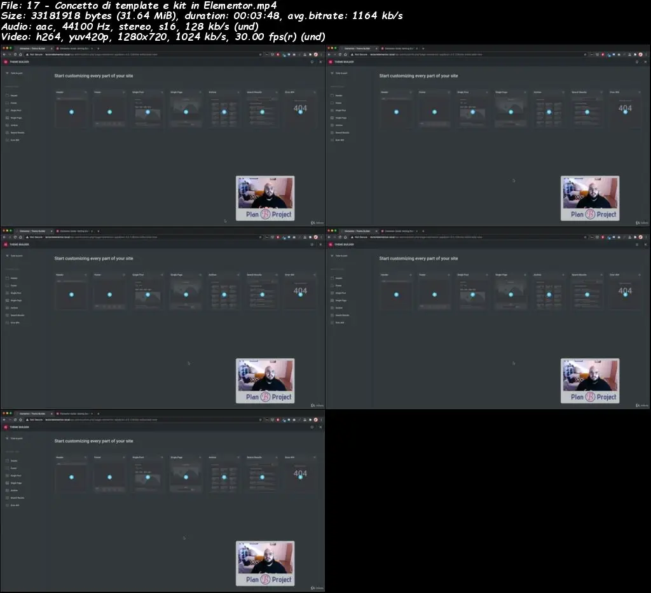Add an Error 404 template in top-right frame
The image size is (651, 593).
[x=626, y=112]
